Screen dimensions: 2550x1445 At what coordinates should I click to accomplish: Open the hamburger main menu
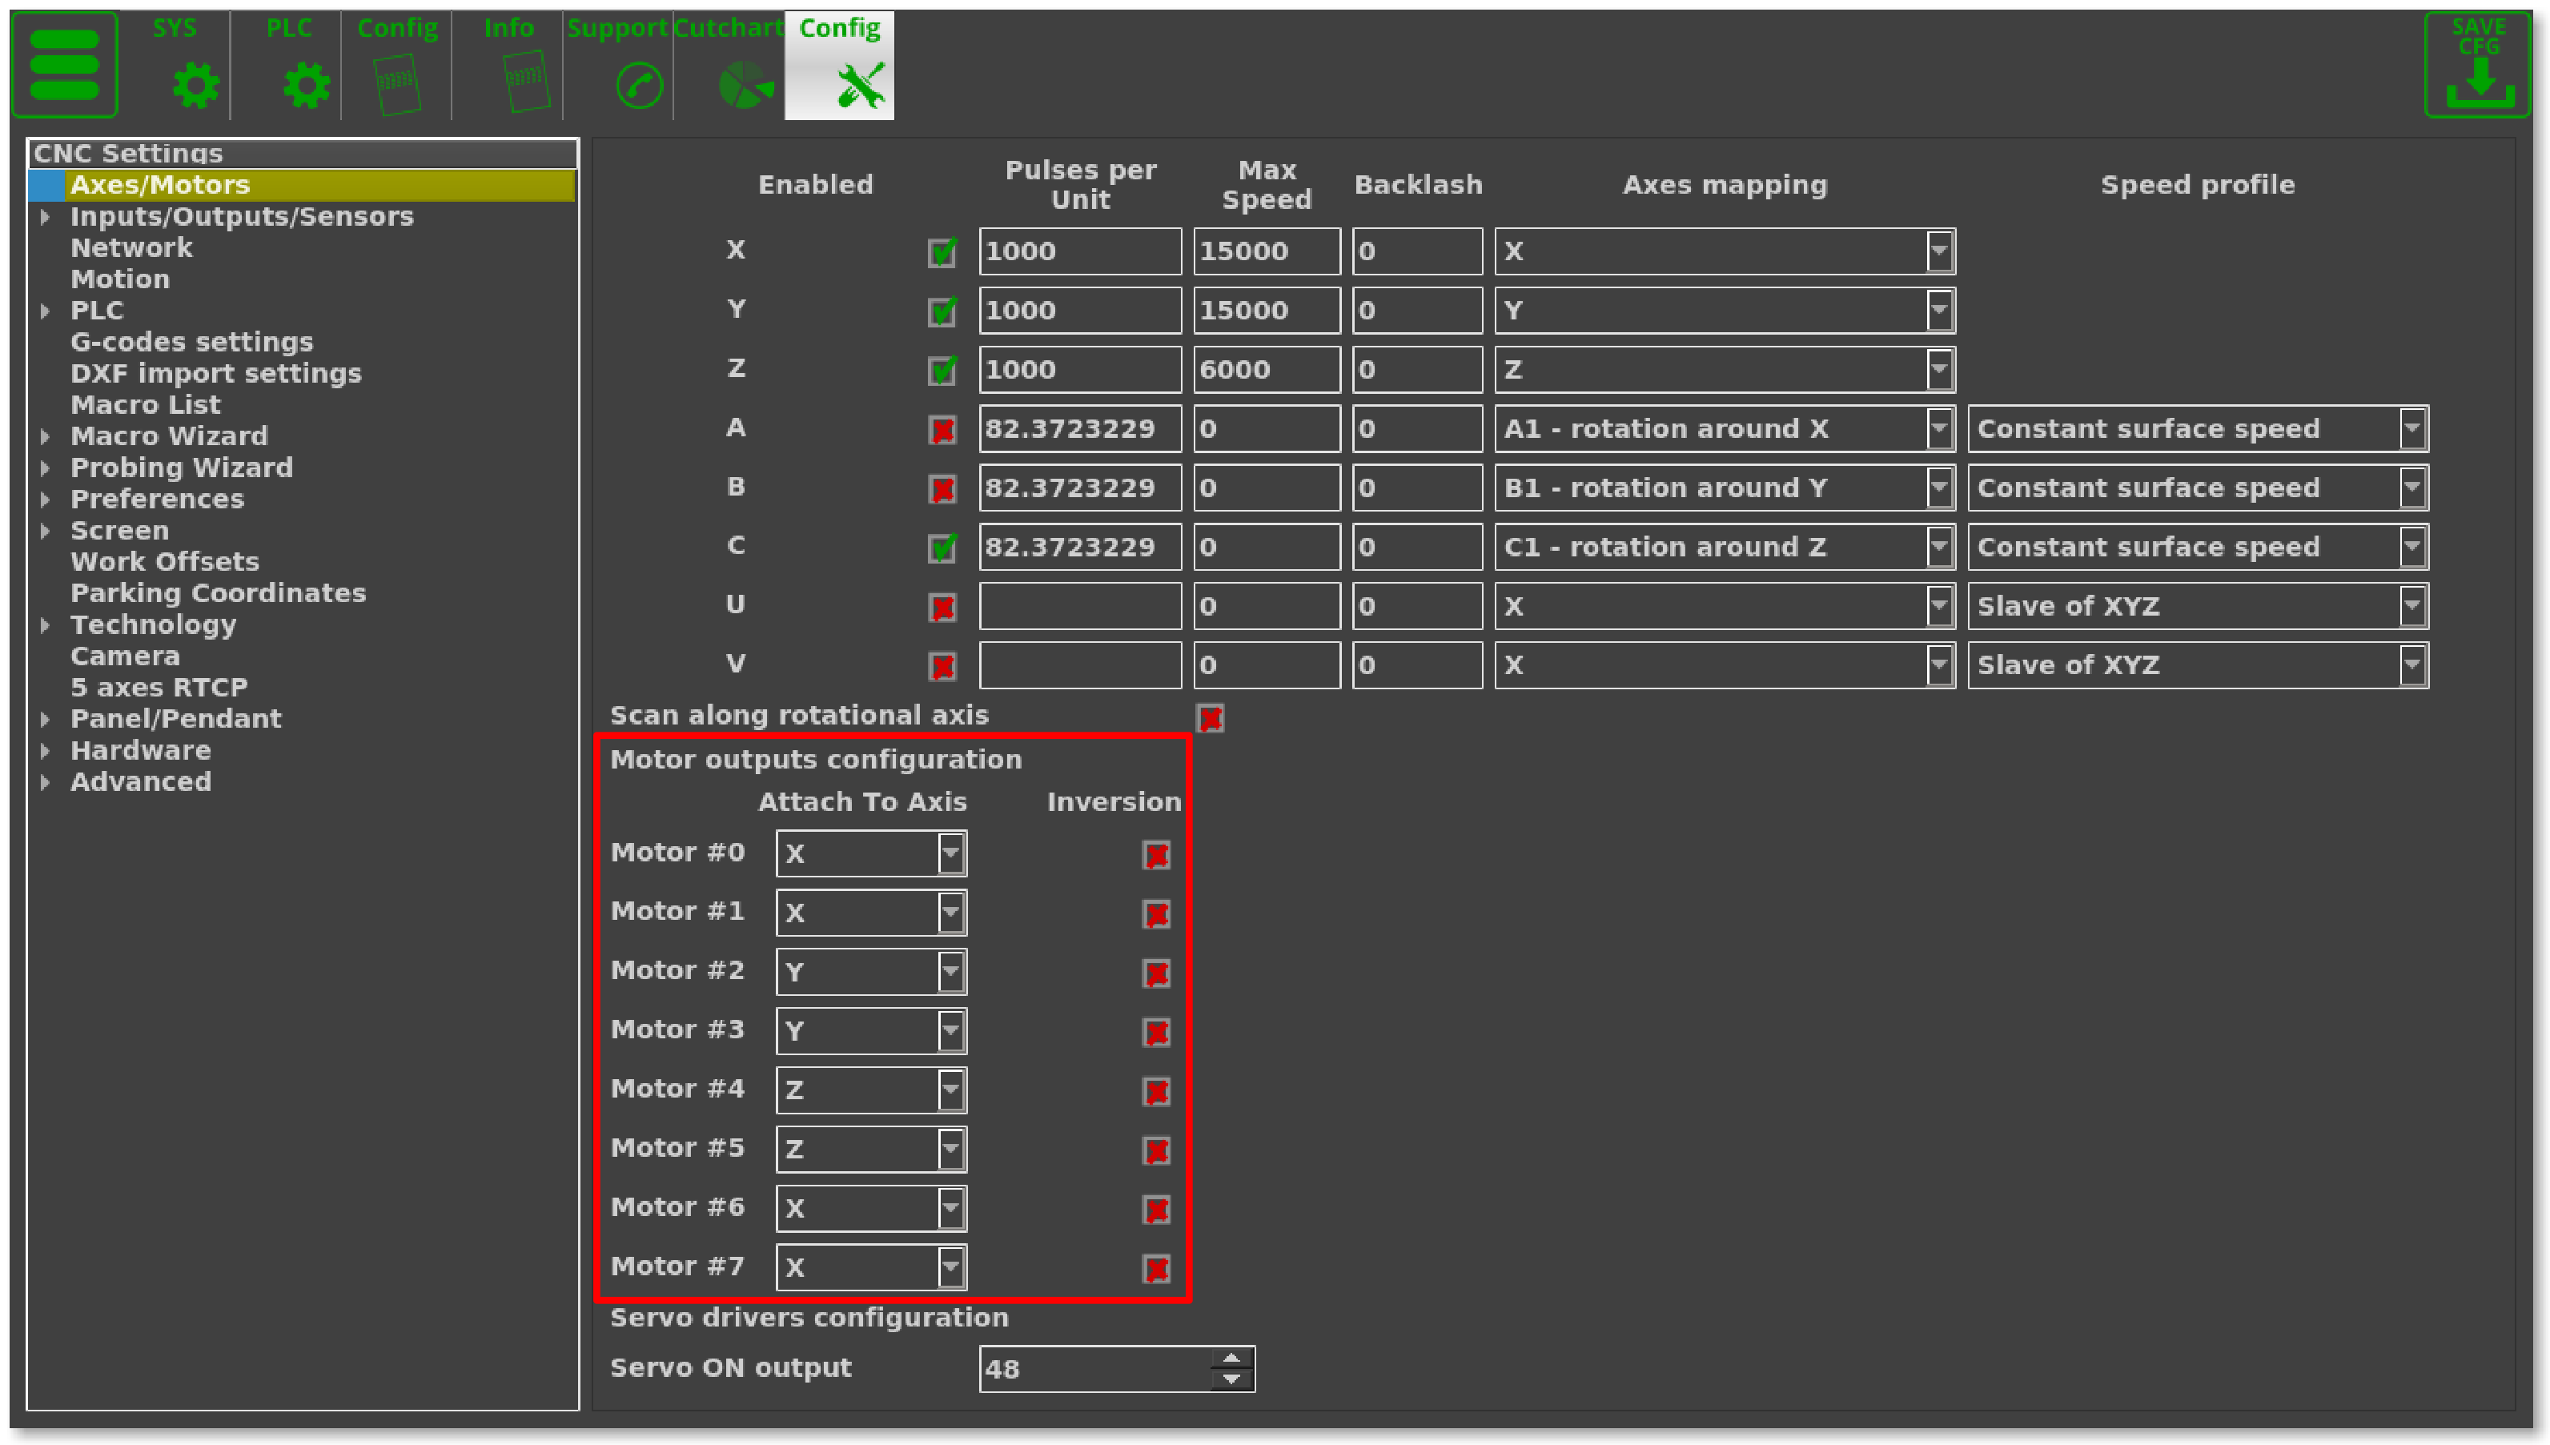(x=65, y=66)
